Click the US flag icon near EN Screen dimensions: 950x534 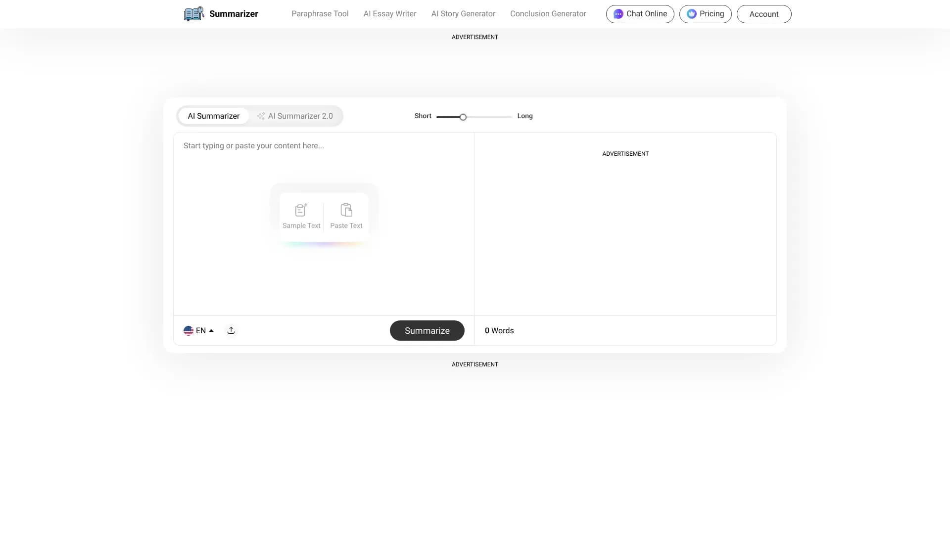click(189, 330)
